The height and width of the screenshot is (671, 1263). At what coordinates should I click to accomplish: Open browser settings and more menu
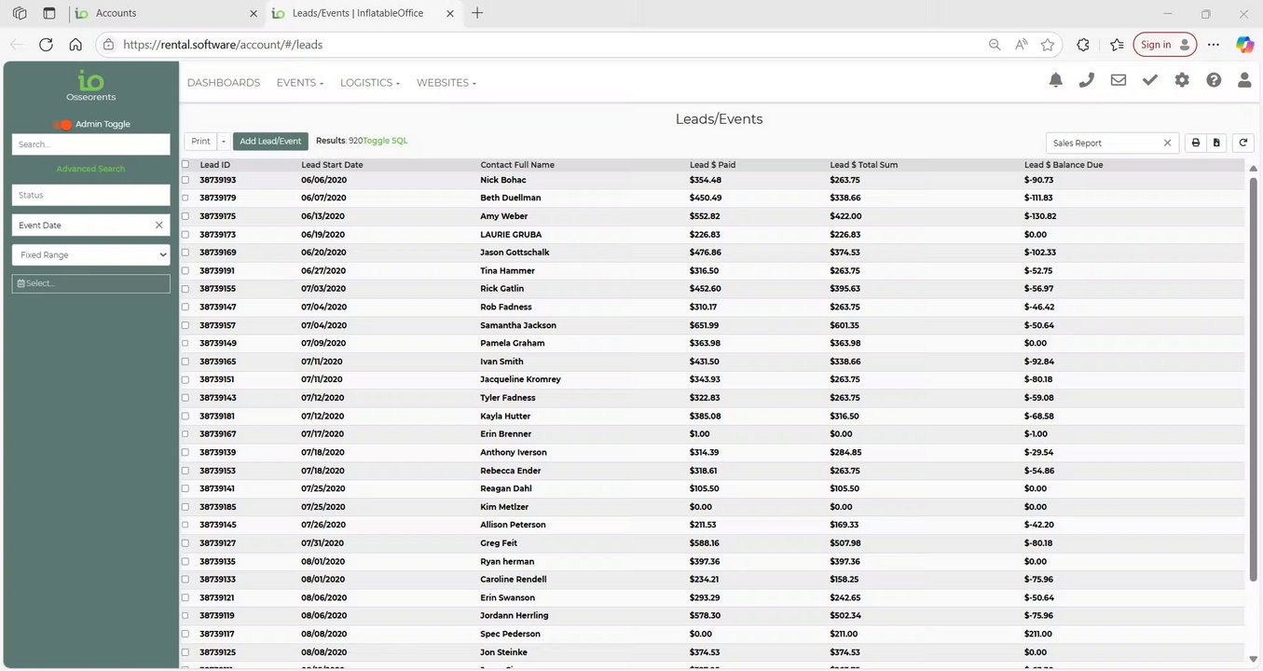click(x=1214, y=44)
